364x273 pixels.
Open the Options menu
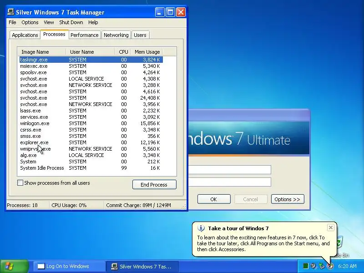pyautogui.click(x=30, y=22)
